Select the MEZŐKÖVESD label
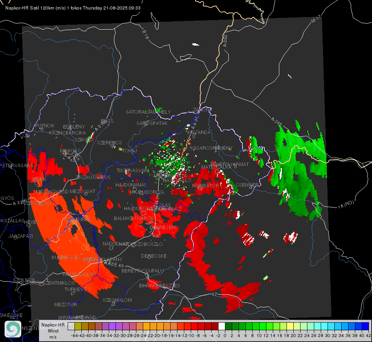 coord(52,192)
